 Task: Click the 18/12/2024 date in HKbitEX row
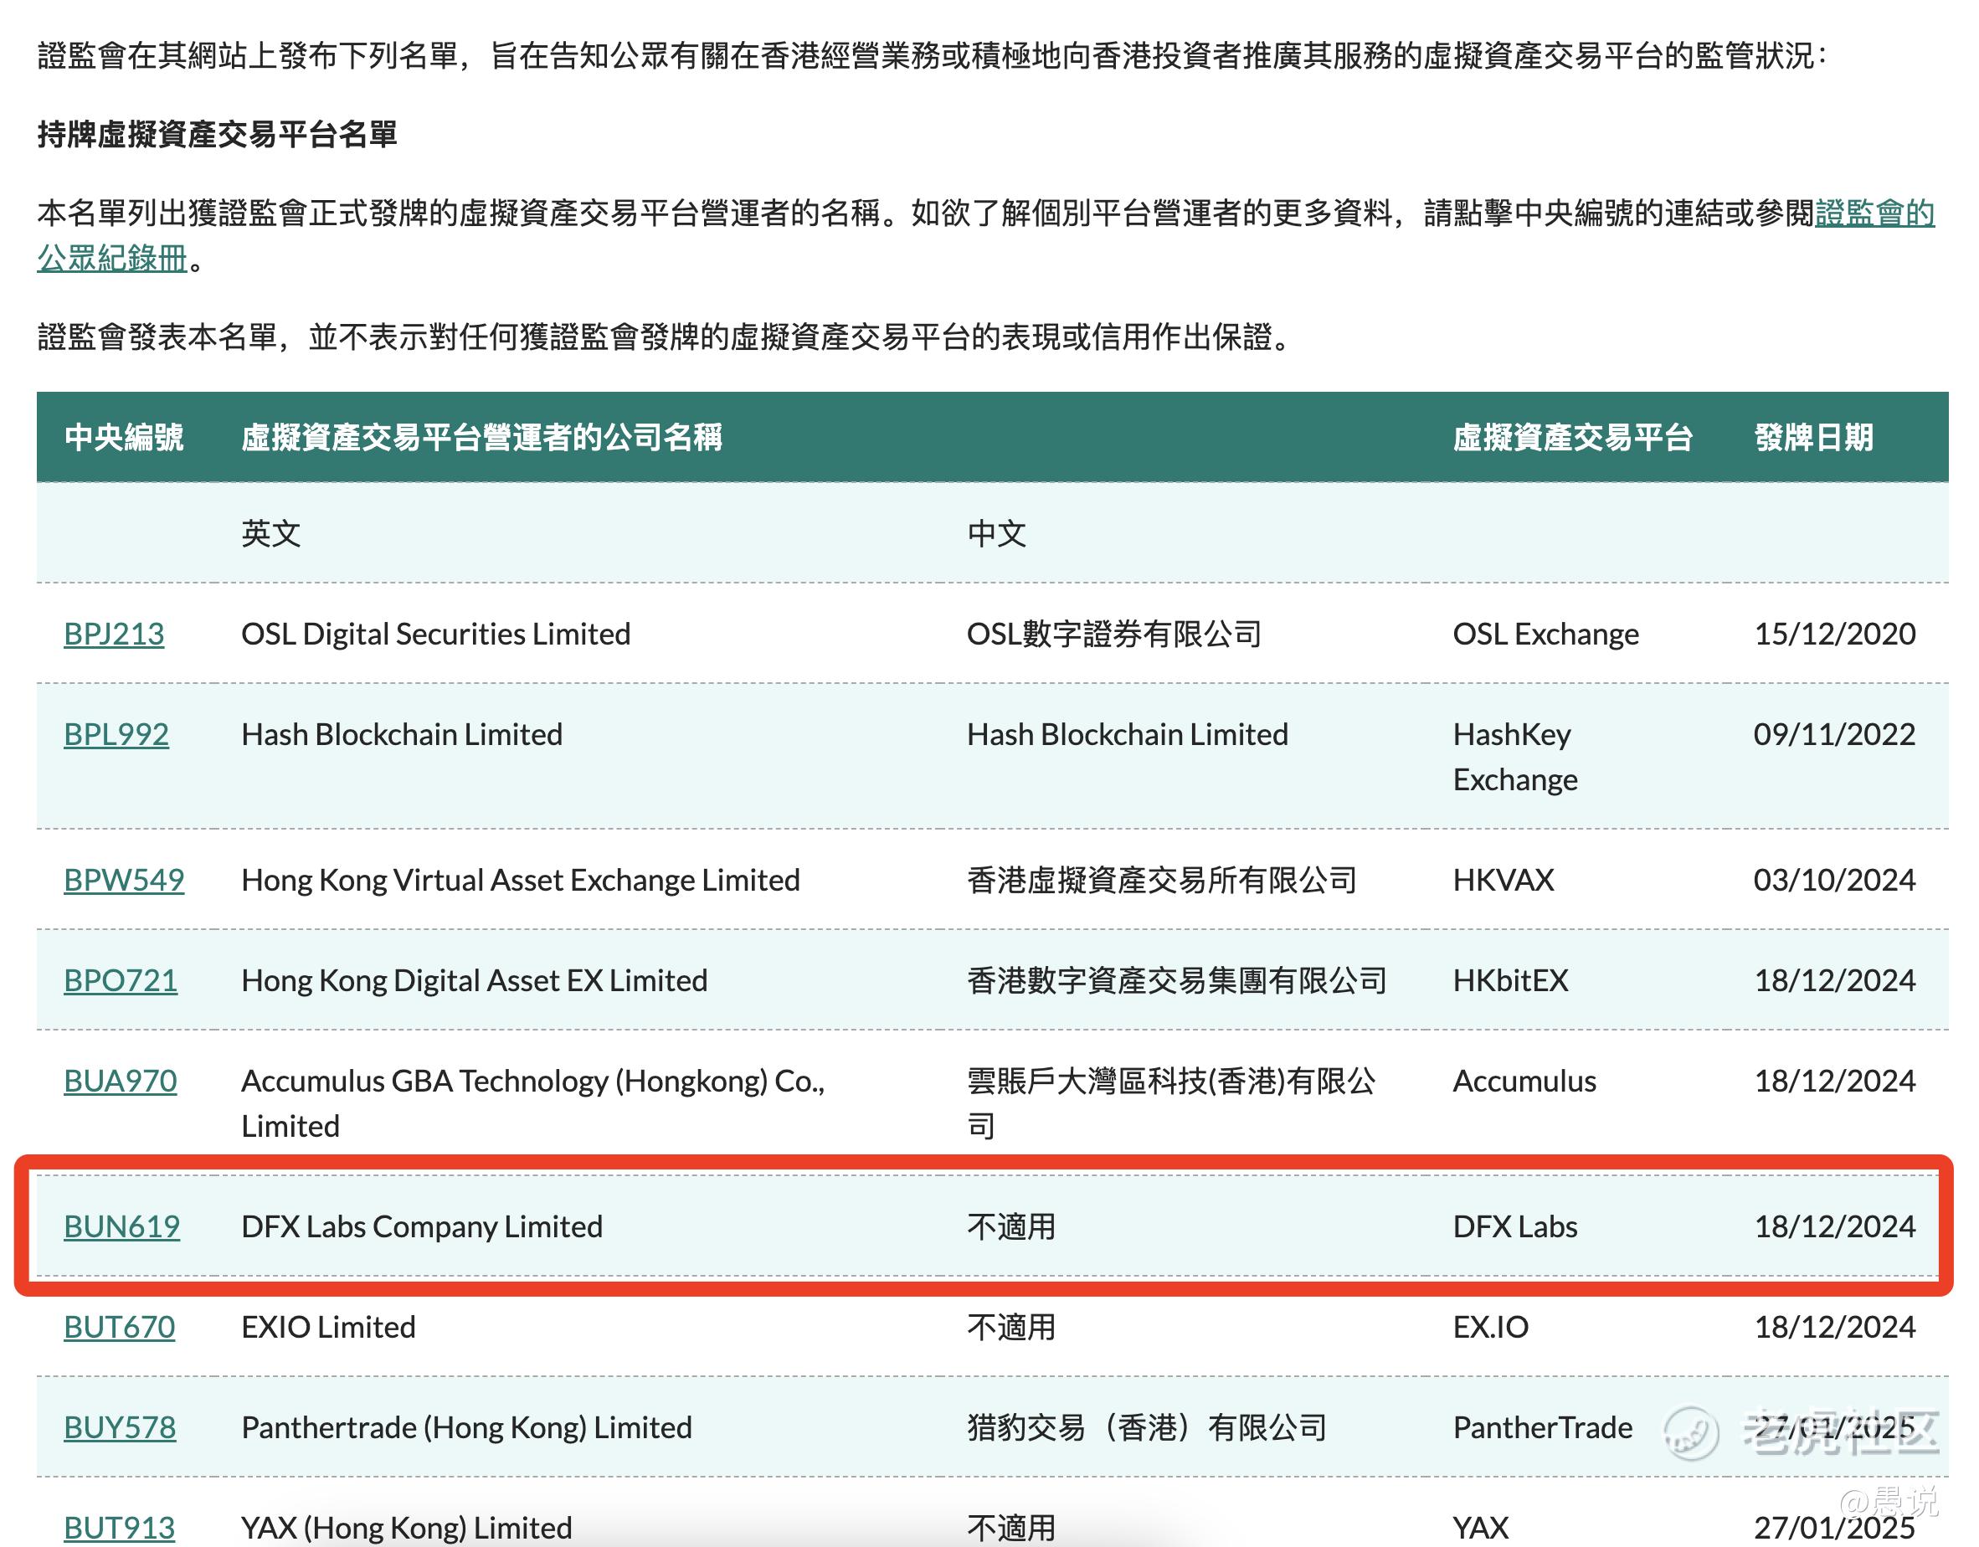tap(1834, 980)
